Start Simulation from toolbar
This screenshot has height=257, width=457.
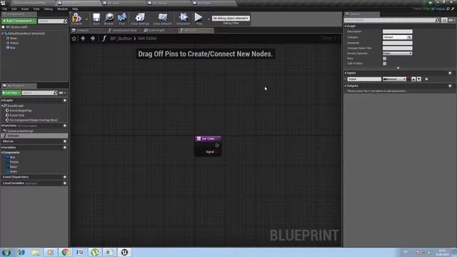[x=184, y=19]
